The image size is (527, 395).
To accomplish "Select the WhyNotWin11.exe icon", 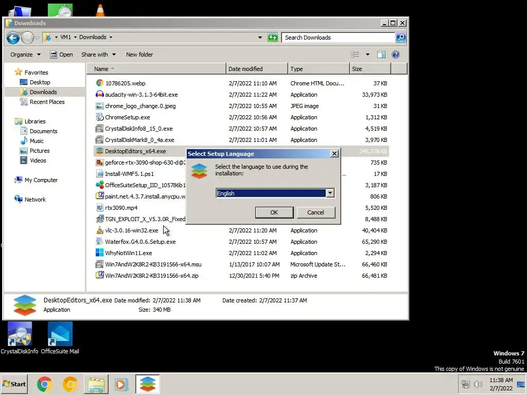I will point(99,253).
